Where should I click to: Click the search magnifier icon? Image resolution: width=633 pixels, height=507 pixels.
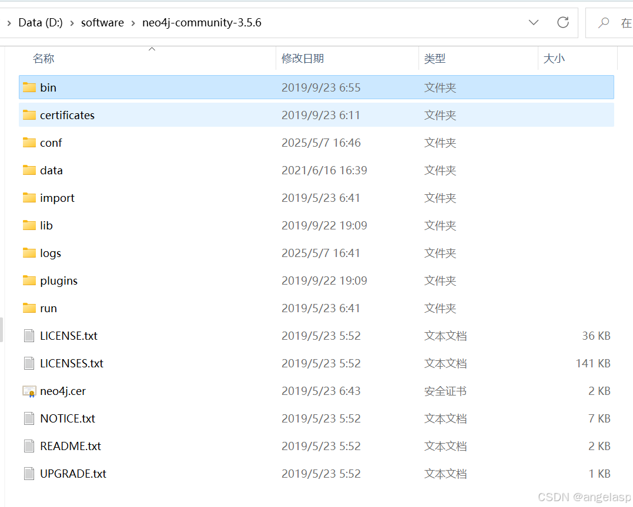[604, 22]
